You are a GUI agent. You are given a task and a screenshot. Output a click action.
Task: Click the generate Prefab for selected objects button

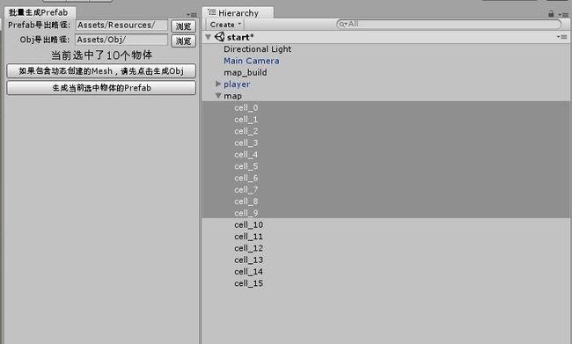(x=101, y=88)
